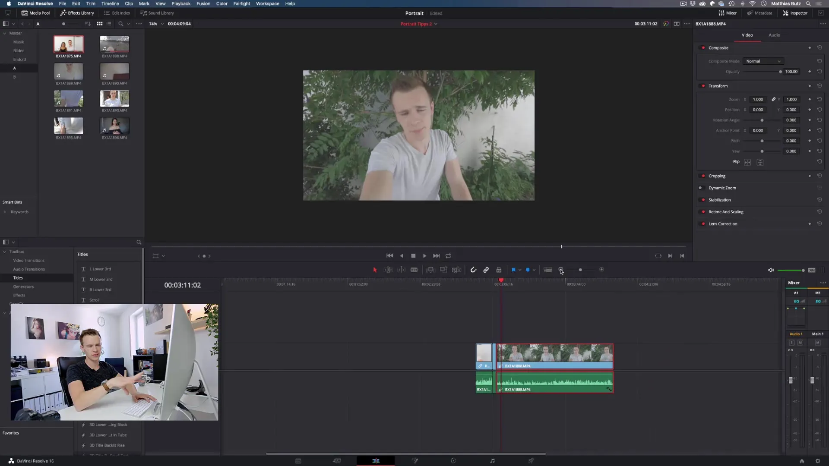Click the vertical Flip button
The width and height of the screenshot is (829, 466).
click(x=760, y=162)
